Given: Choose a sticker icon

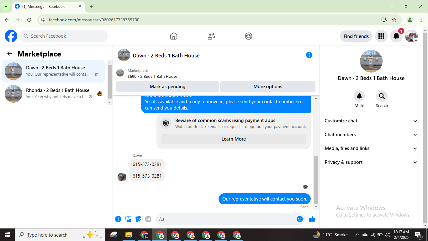Looking at the screenshot, I should click(138, 219).
